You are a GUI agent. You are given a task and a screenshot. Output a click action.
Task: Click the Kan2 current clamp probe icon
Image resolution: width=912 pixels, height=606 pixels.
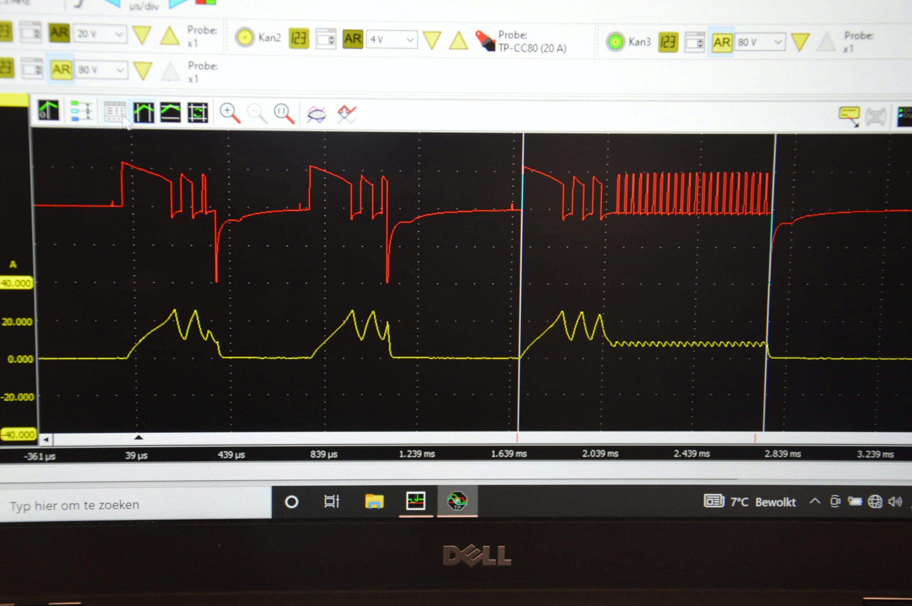485,41
